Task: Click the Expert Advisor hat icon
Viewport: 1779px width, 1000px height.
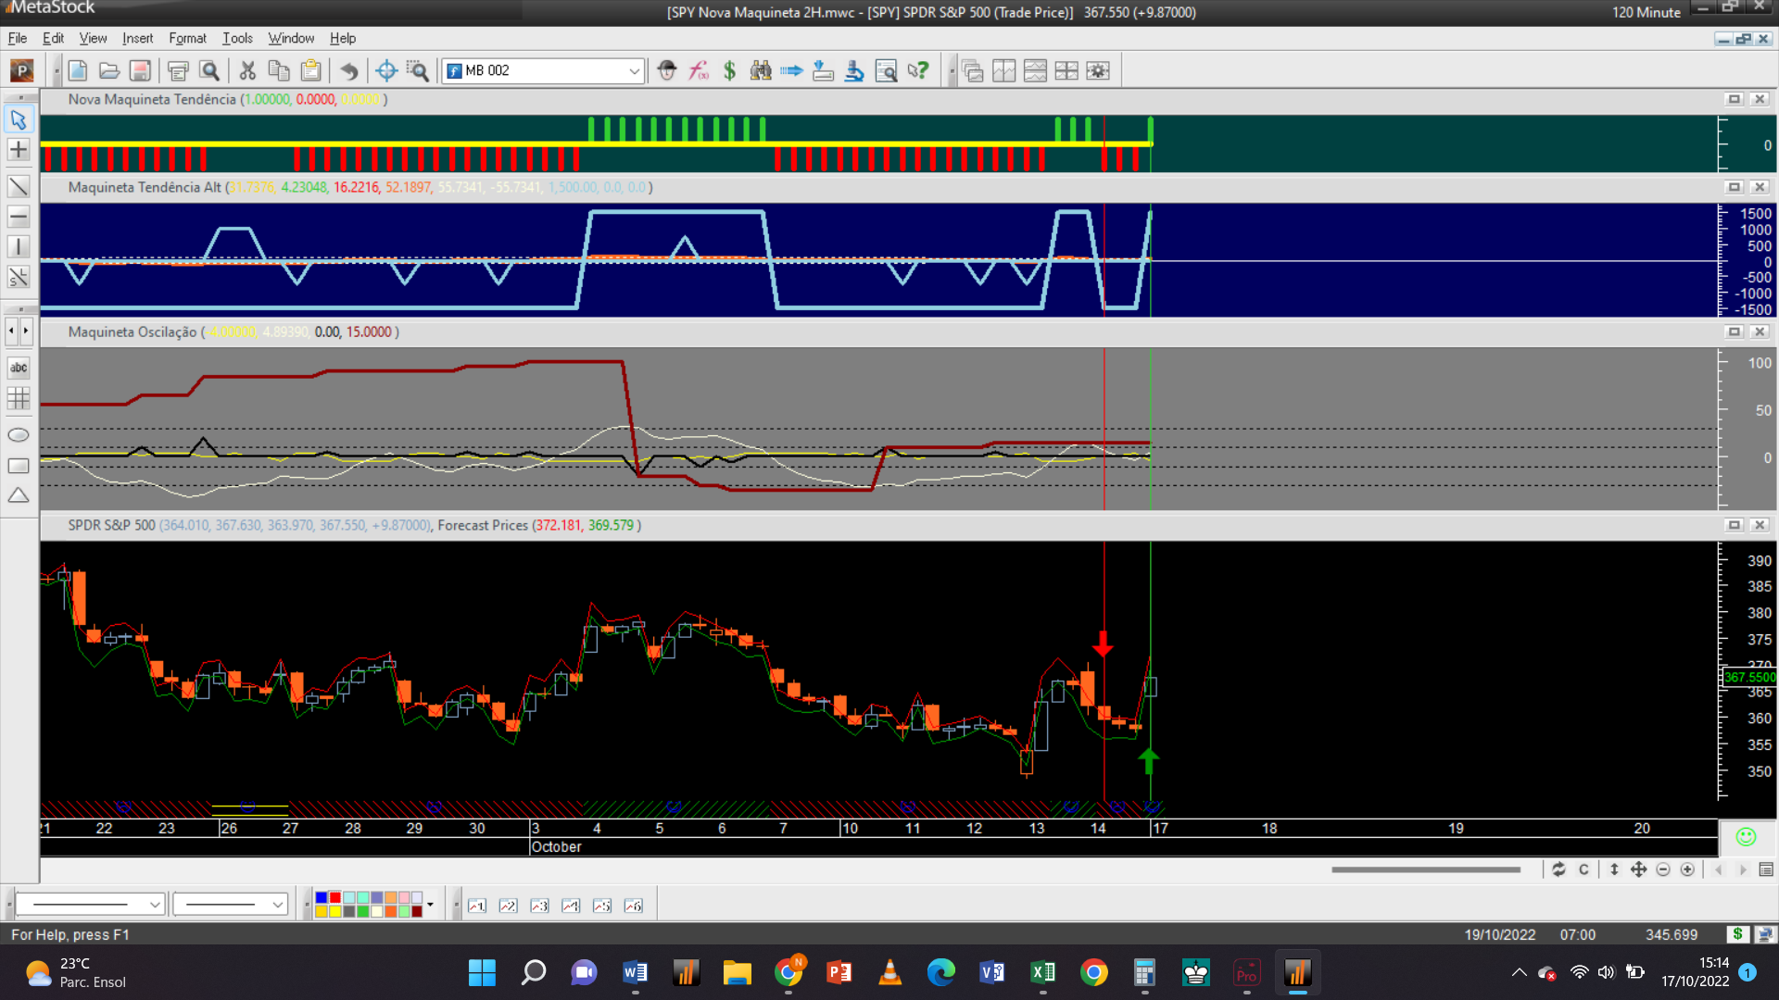Action: (x=667, y=70)
